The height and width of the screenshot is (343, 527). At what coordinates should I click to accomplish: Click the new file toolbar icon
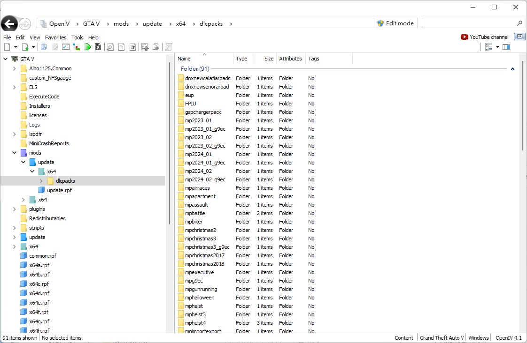(x=7, y=47)
